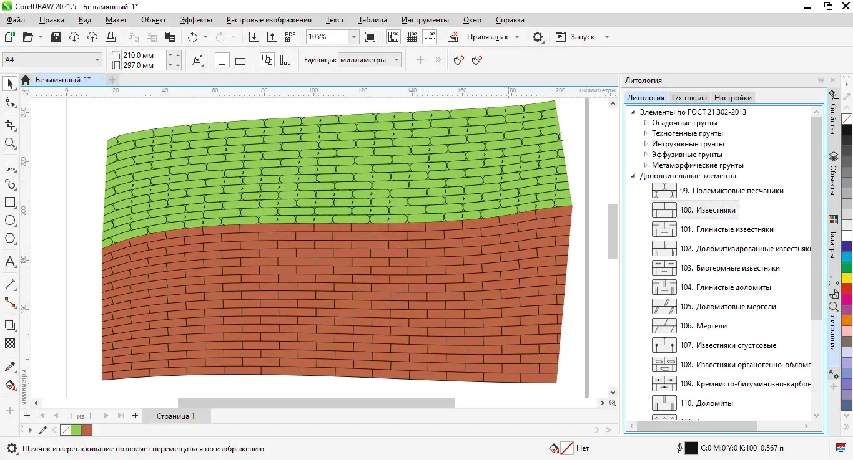Toggle portrait page orientation

(x=222, y=60)
